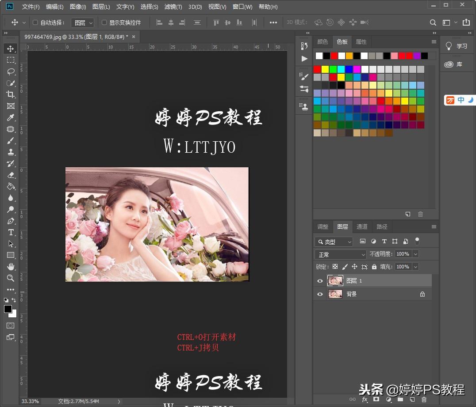Select the Eraser tool
The width and height of the screenshot is (476, 407).
pos(11,175)
